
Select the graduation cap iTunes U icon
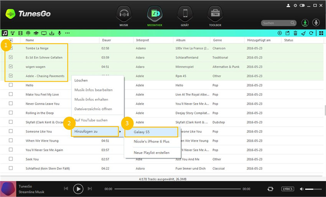point(36,33)
